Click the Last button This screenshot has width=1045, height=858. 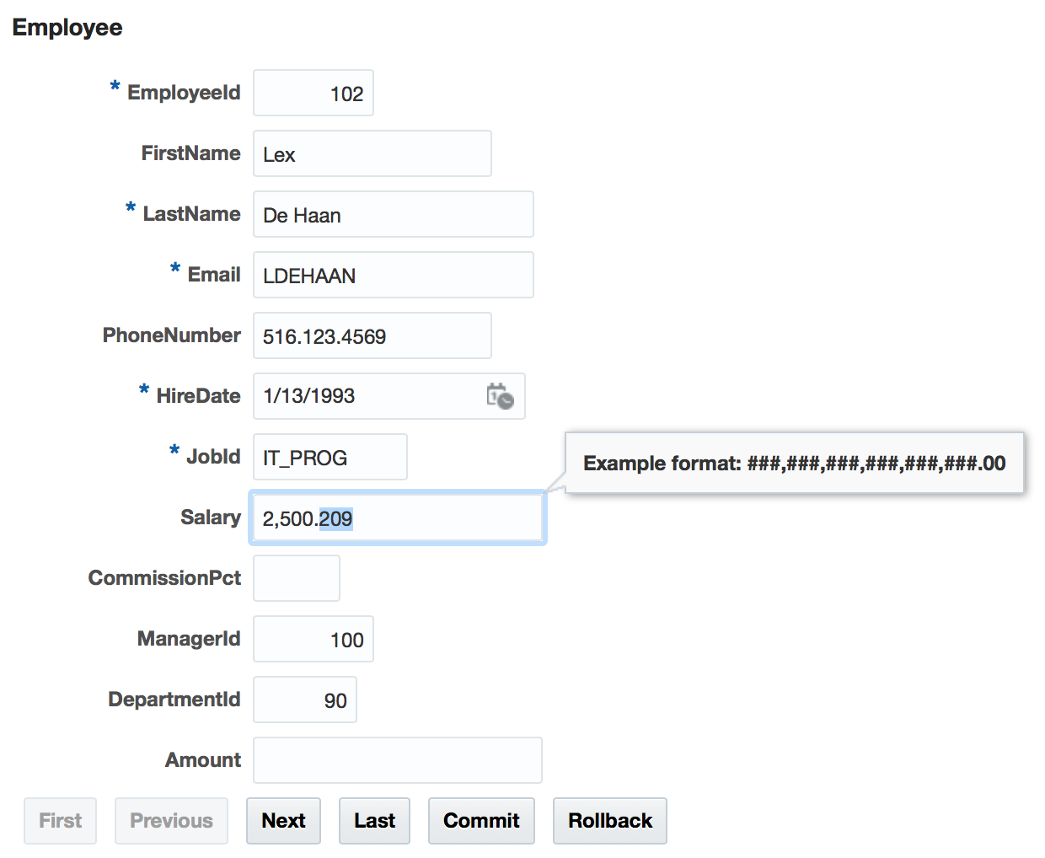pos(374,820)
